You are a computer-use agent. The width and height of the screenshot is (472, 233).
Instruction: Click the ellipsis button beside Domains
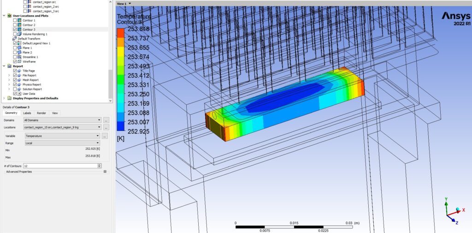click(x=106, y=120)
